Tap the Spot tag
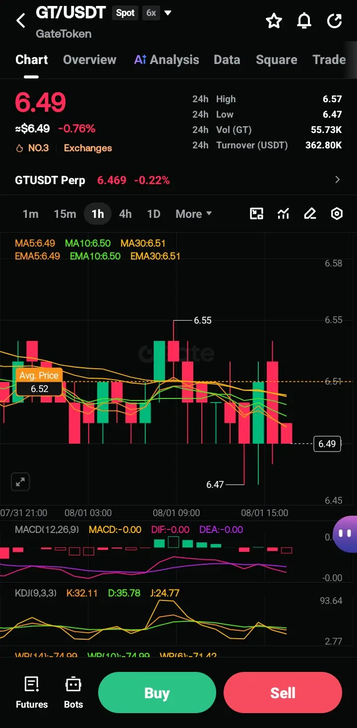357x728 pixels. coord(125,13)
